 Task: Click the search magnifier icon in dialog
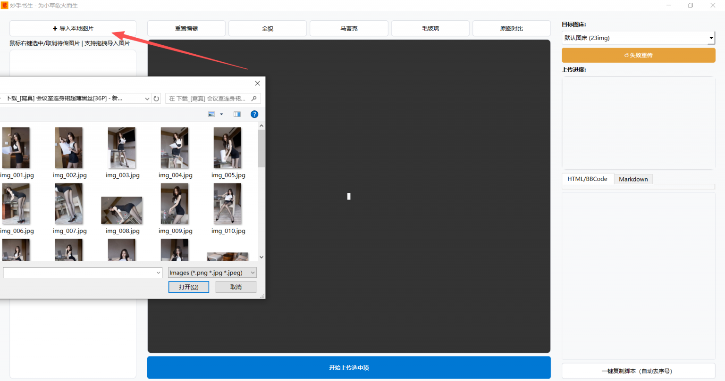tap(254, 99)
